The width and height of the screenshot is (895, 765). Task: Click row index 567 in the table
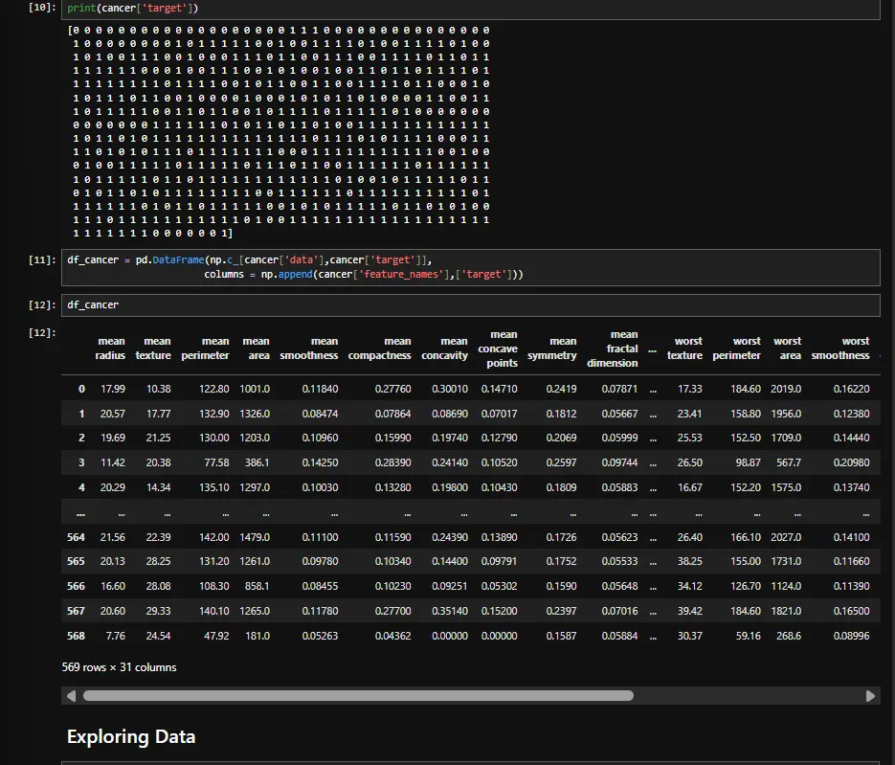(76, 611)
